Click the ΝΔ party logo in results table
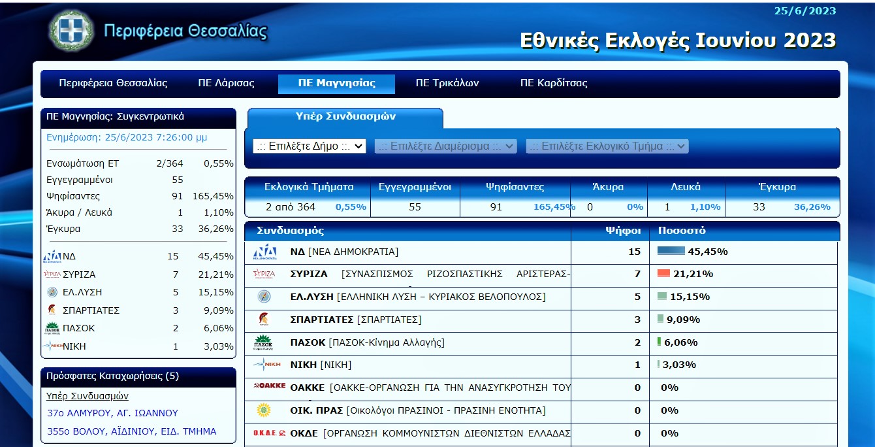This screenshot has height=447, width=875. click(264, 252)
